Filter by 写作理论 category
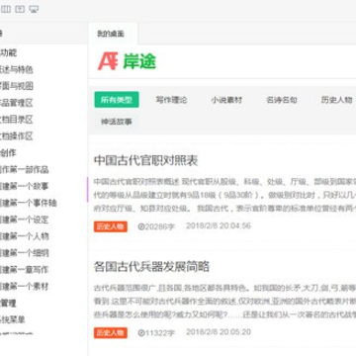 click(x=171, y=100)
